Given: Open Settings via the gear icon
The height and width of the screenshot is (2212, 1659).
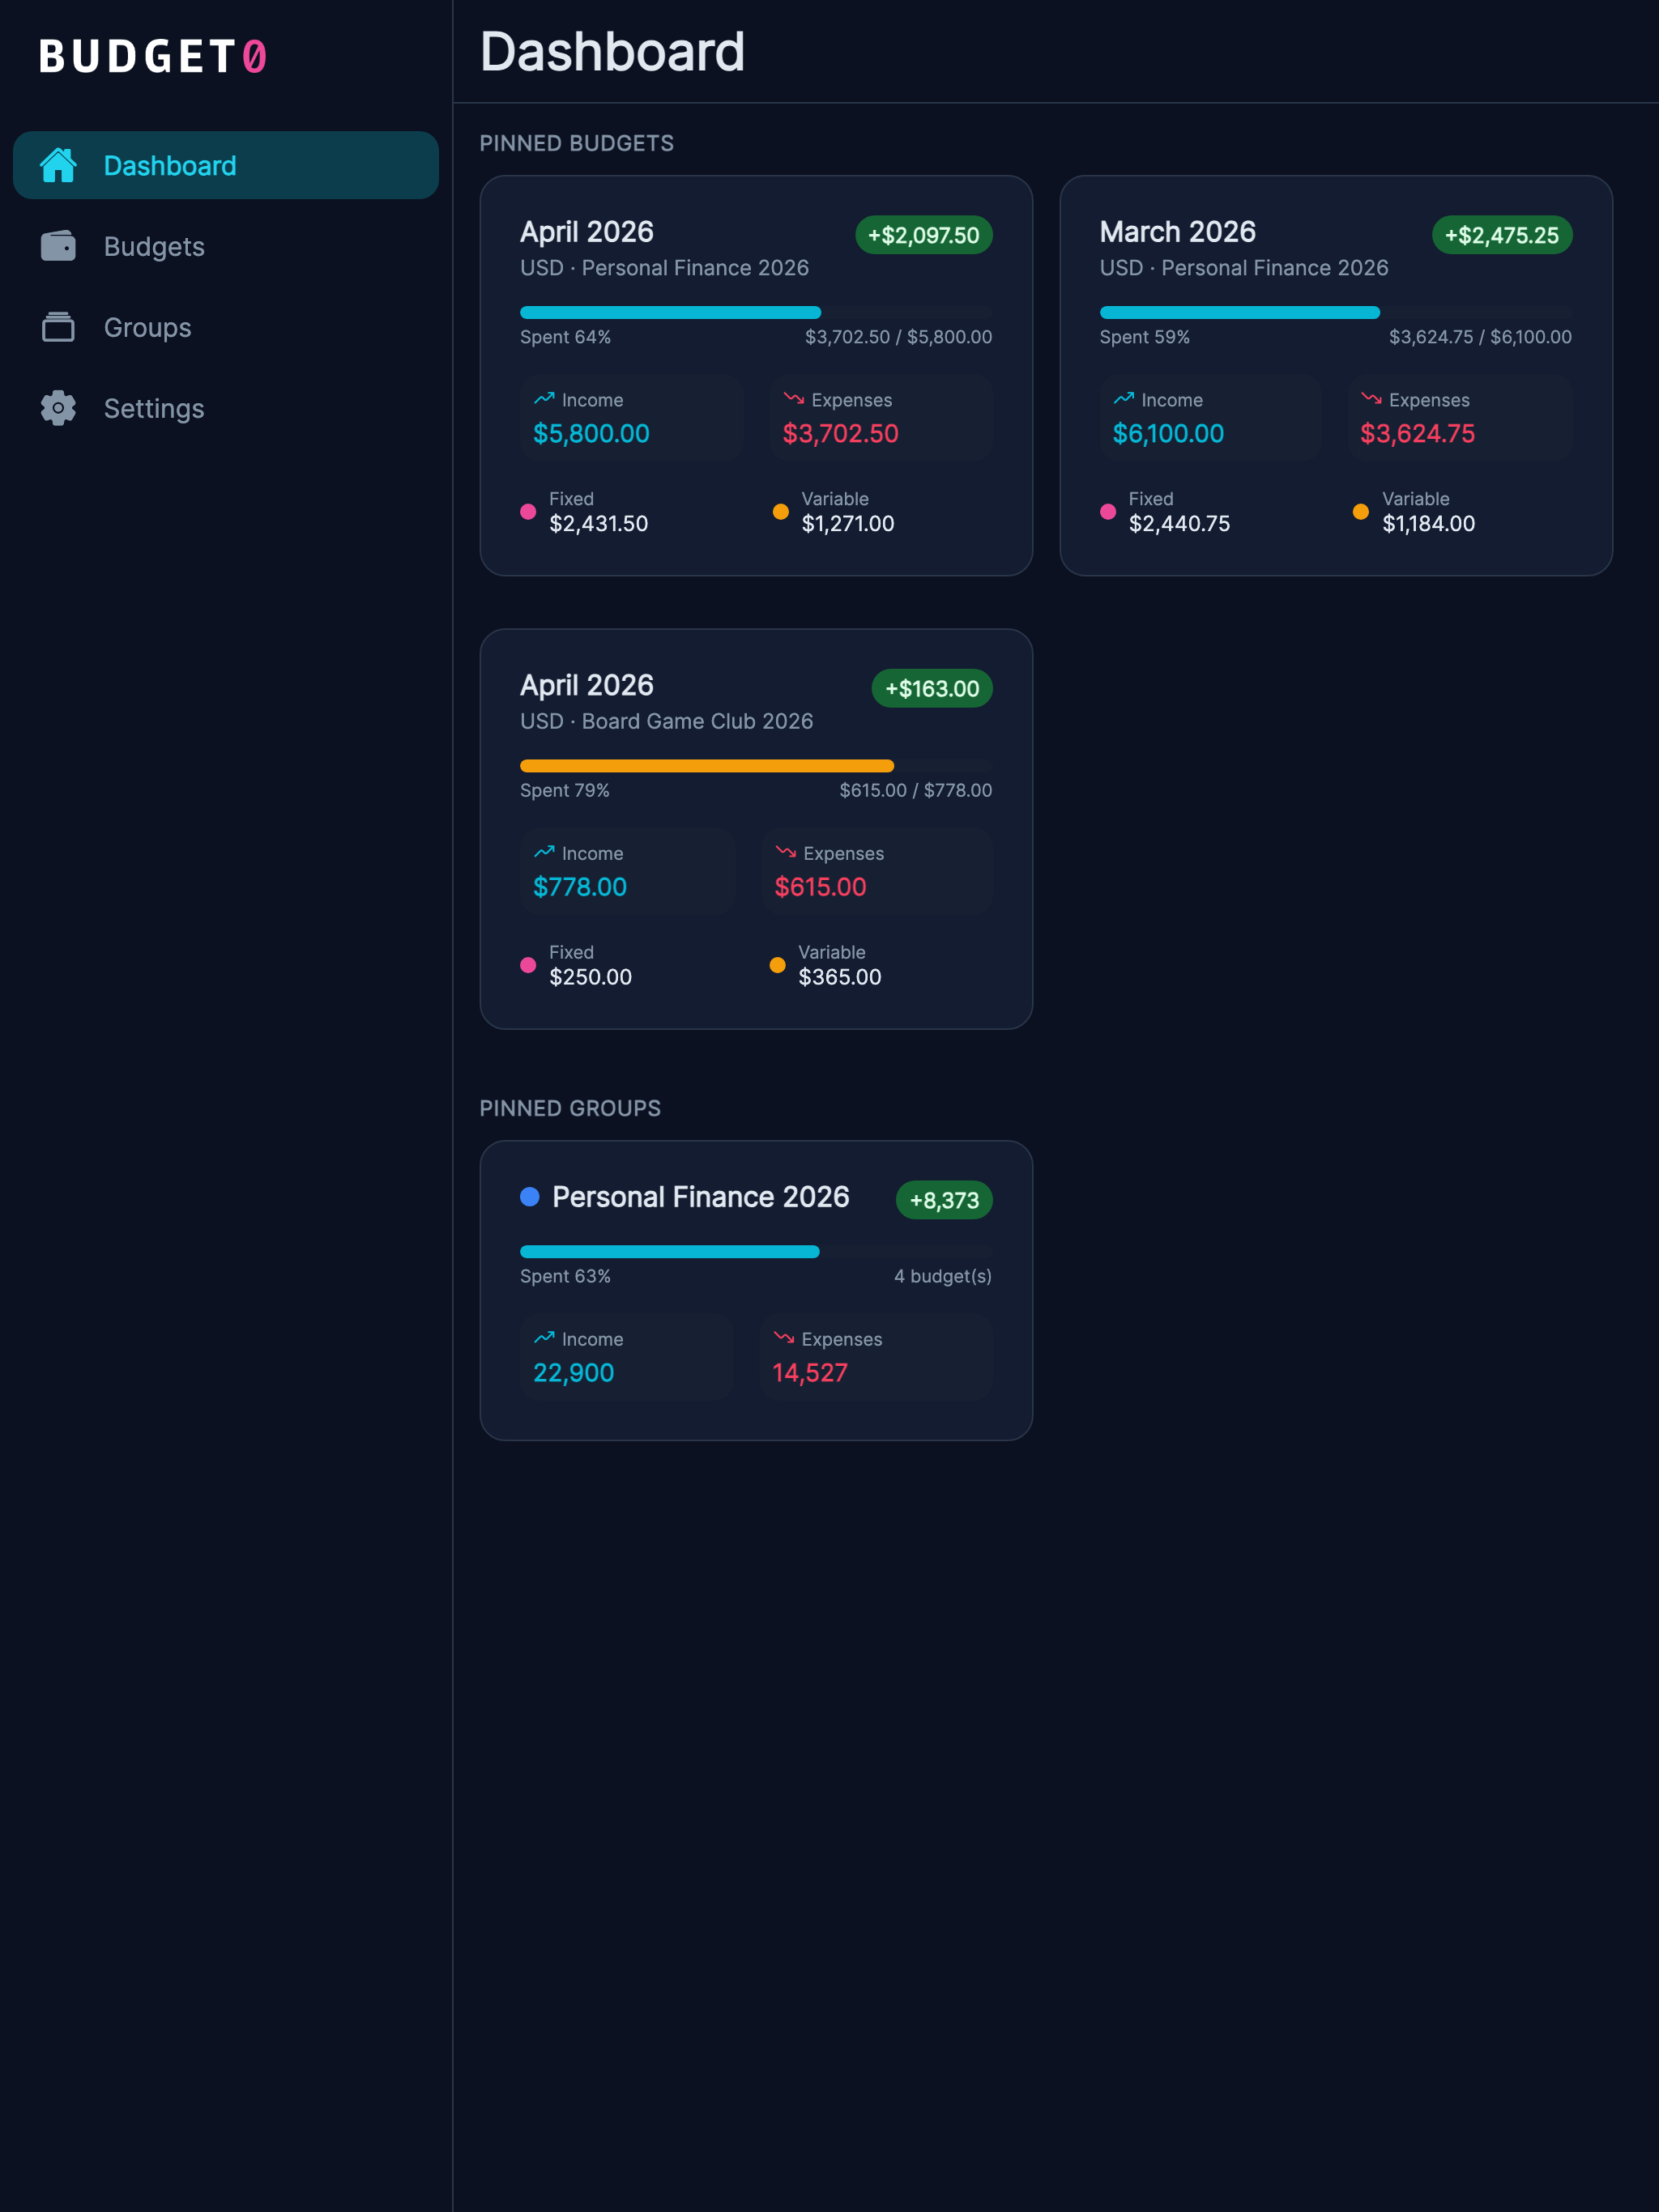Looking at the screenshot, I should pos(59,408).
